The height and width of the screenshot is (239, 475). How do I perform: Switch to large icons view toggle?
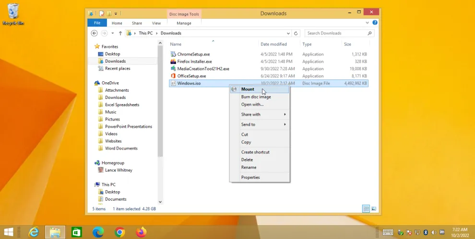[x=374, y=209]
